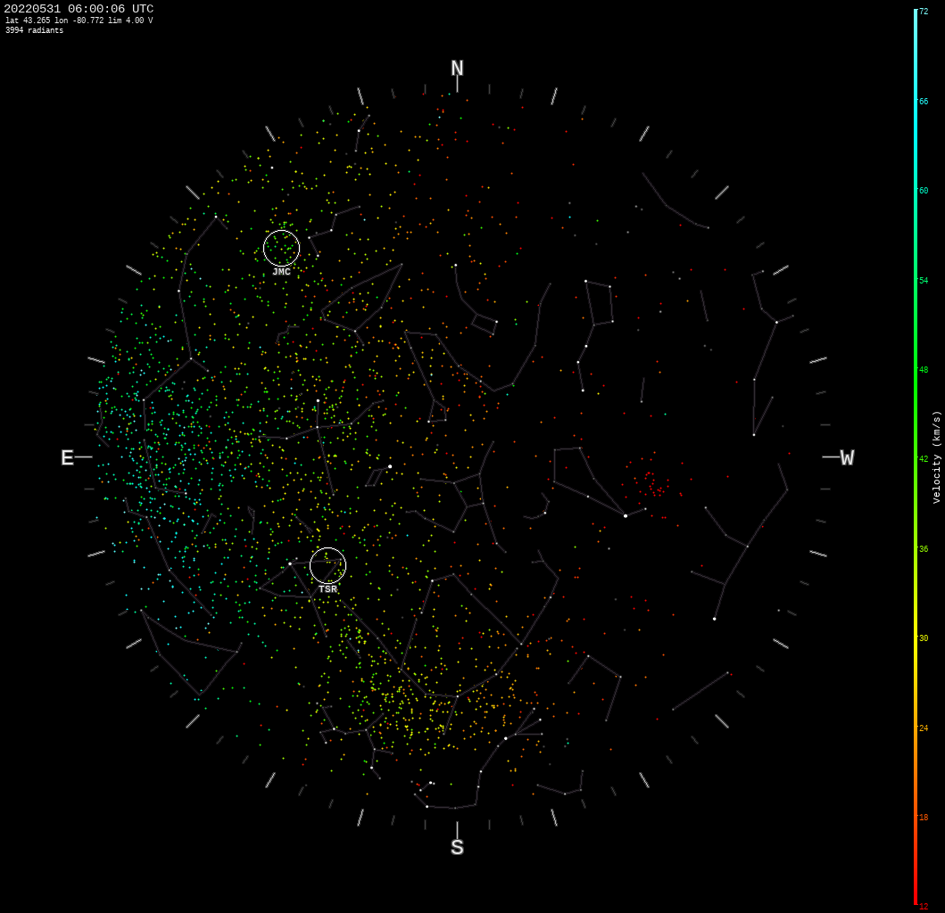This screenshot has width=945, height=913.
Task: Select the timestamp 20220531 06:00:06 UTC
Action: click(78, 8)
